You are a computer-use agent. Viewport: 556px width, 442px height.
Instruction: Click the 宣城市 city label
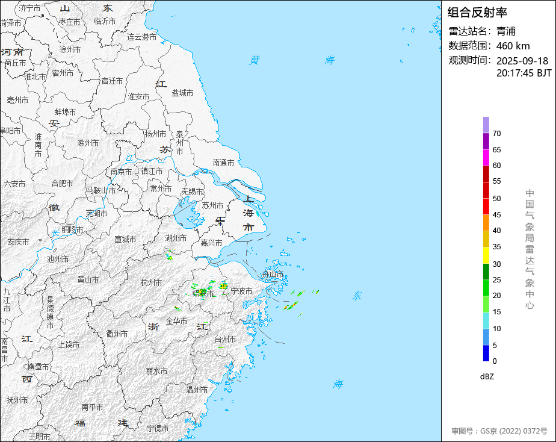[x=125, y=240]
